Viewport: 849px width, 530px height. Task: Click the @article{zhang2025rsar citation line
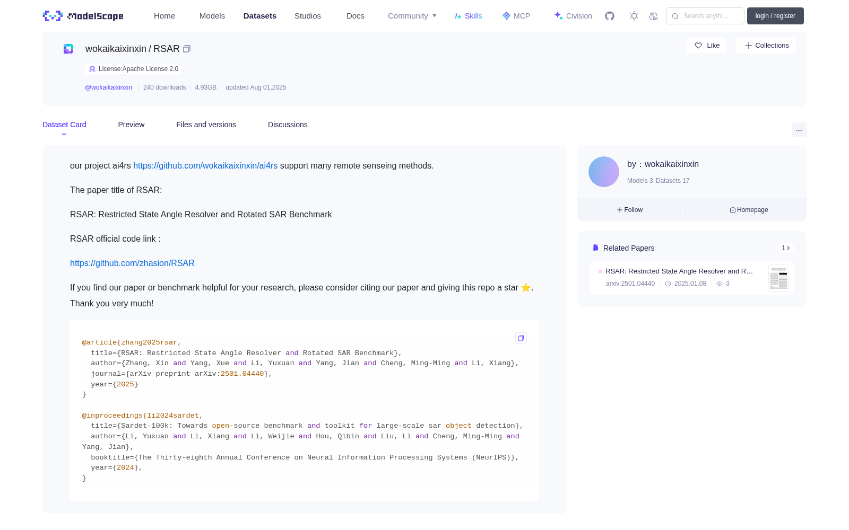coord(132,342)
